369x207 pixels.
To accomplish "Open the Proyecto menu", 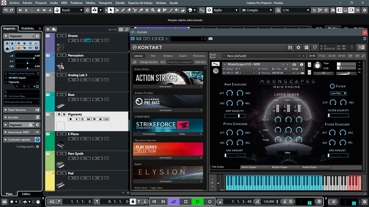I will click(x=41, y=3).
